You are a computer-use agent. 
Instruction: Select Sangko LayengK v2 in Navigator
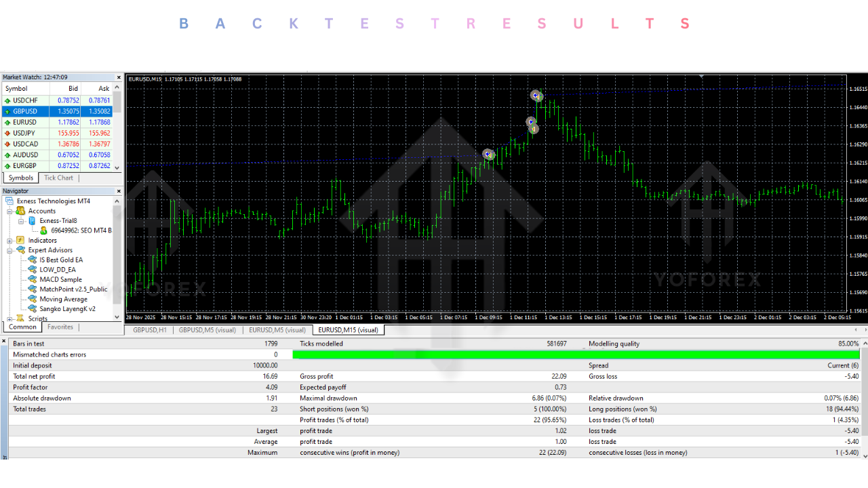(67, 309)
